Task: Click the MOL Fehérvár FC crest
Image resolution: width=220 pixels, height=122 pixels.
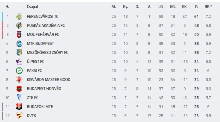Action: [19, 35]
